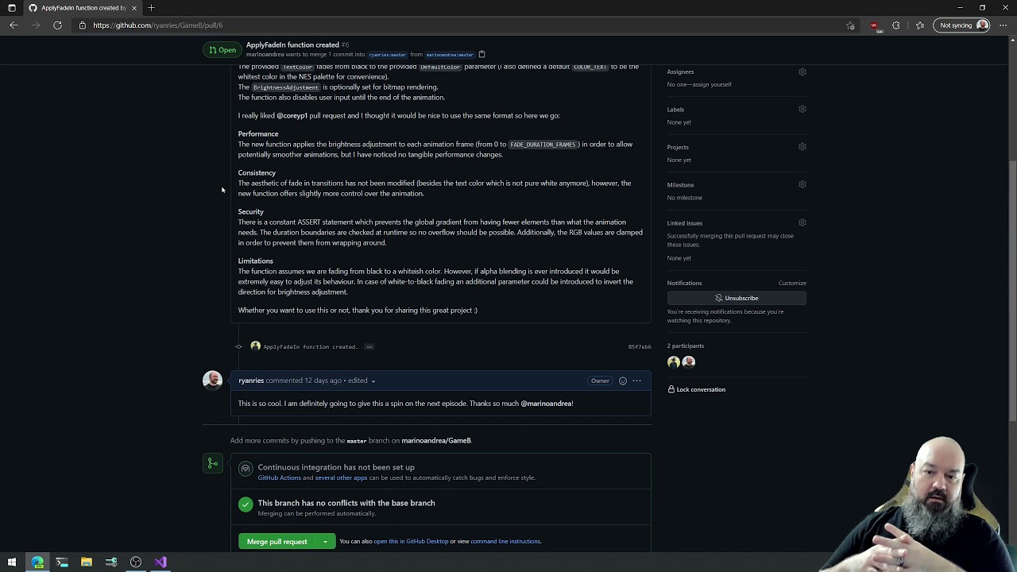Image resolution: width=1017 pixels, height=572 pixels.
Task: Open merge method dropdown arrow
Action: pos(325,542)
